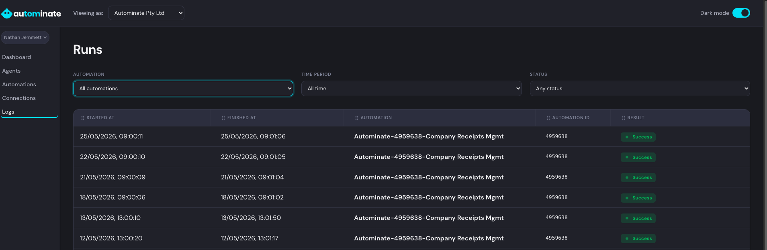767x250 pixels.
Task: Sort by the Started At column header
Action: 100,118
